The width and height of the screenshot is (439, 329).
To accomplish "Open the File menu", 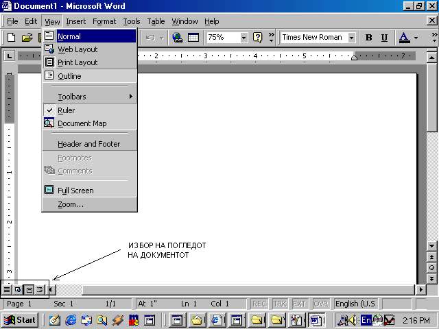I will pyautogui.click(x=12, y=21).
